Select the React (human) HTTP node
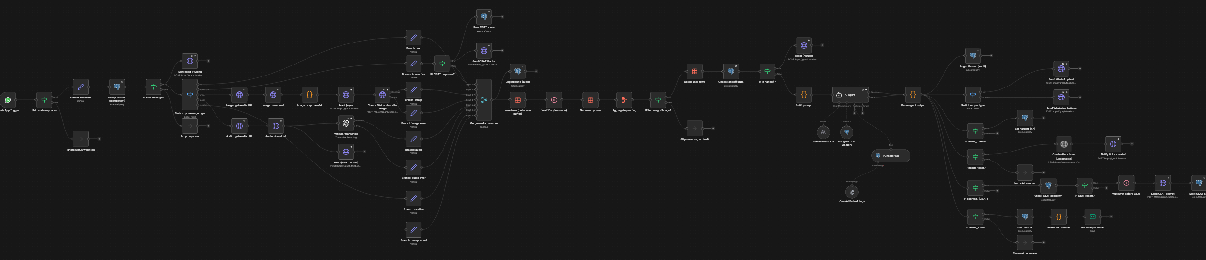The width and height of the screenshot is (1206, 260). tap(804, 45)
